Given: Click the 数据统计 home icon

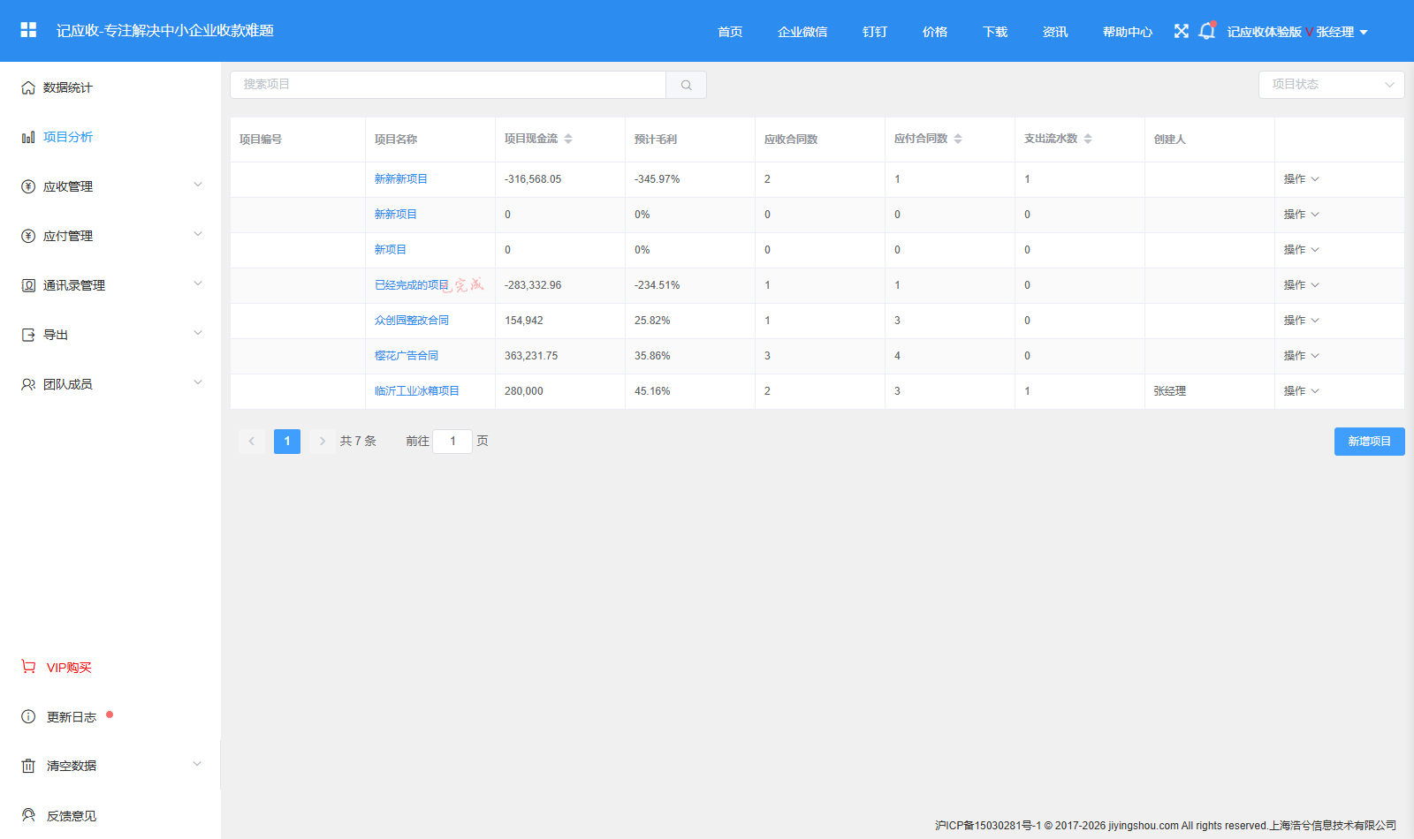Looking at the screenshot, I should point(28,87).
